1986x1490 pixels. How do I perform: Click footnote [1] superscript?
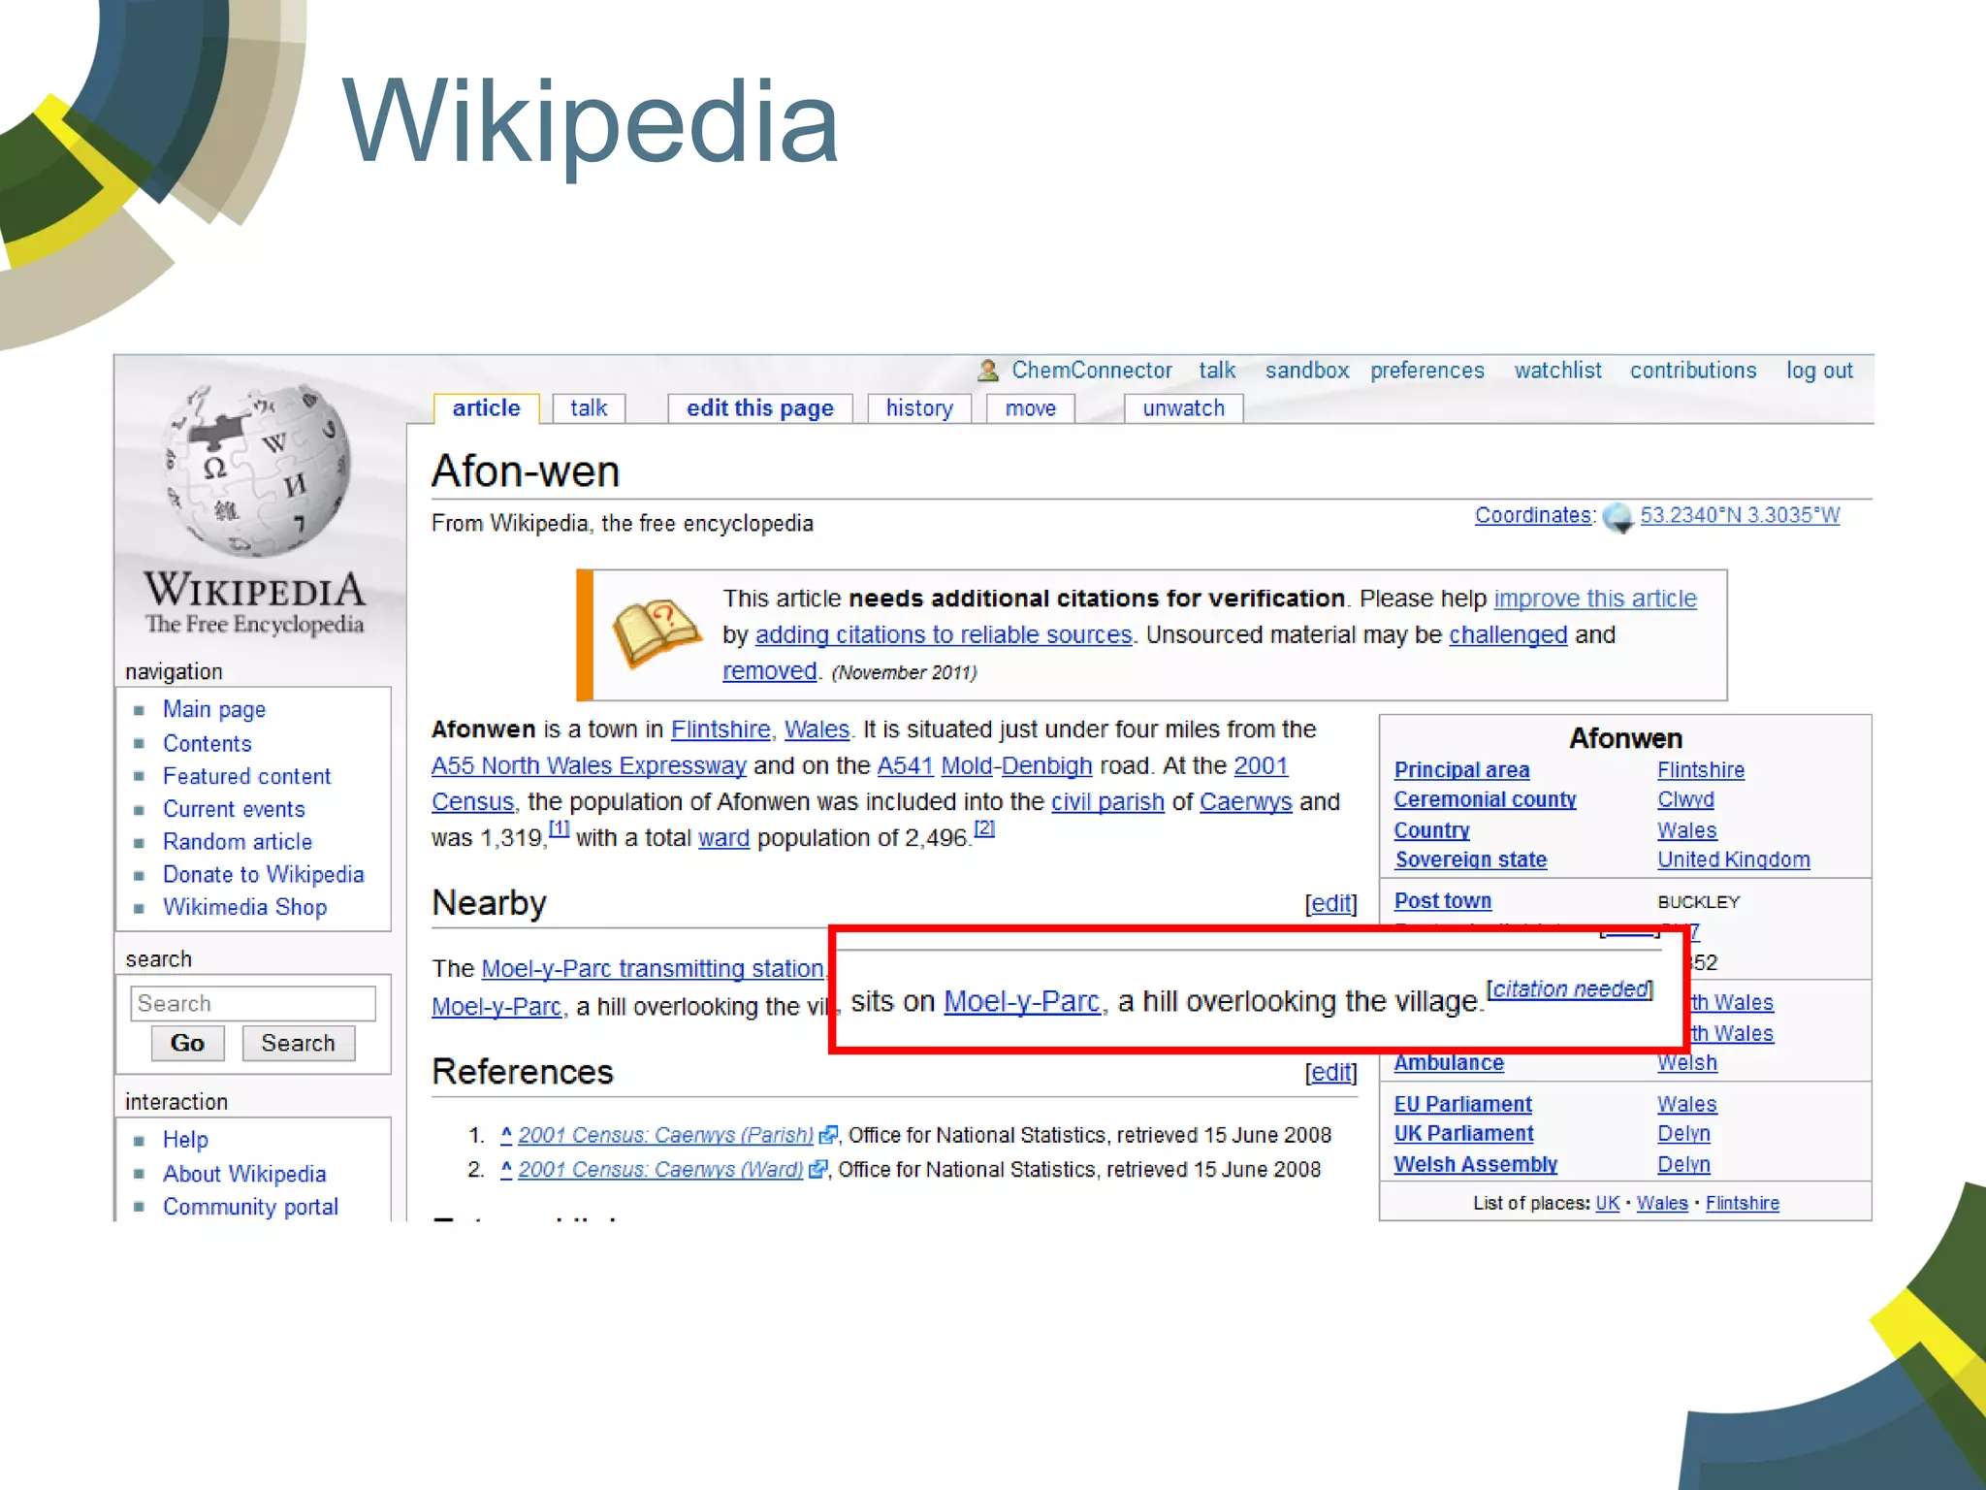pyautogui.click(x=559, y=828)
